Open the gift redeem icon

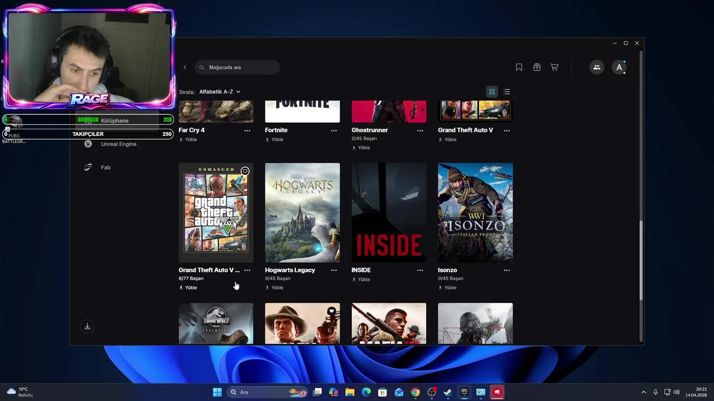tap(537, 67)
